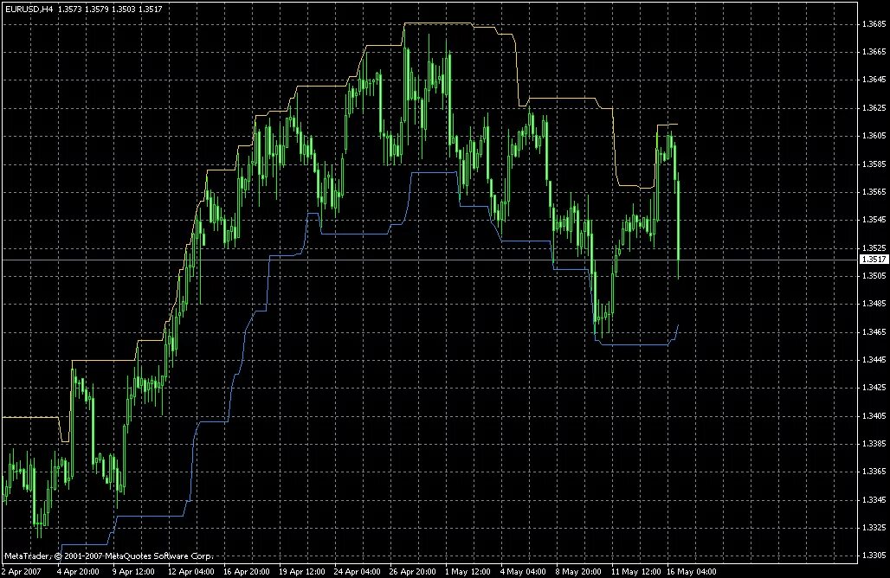Click the 16 Apr 20:00 time label

(x=247, y=571)
